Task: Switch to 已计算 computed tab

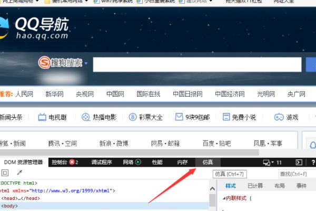Action: click(255, 186)
